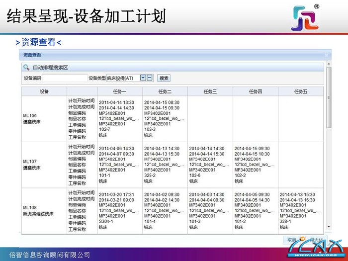The height and width of the screenshot is (261, 348).
Task: Click completion time 2014-04-04 09:30
Action: 207,200
